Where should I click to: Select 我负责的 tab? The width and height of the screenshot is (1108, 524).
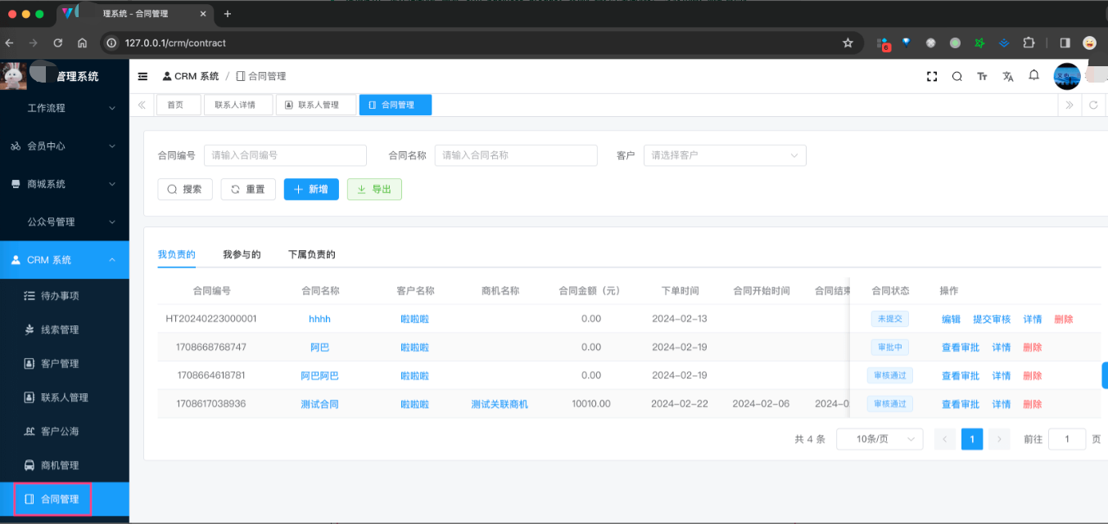176,254
